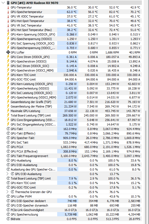Select GPU Core Eingangsleistung row label
The image size is (149, 224).
(x=33, y=120)
